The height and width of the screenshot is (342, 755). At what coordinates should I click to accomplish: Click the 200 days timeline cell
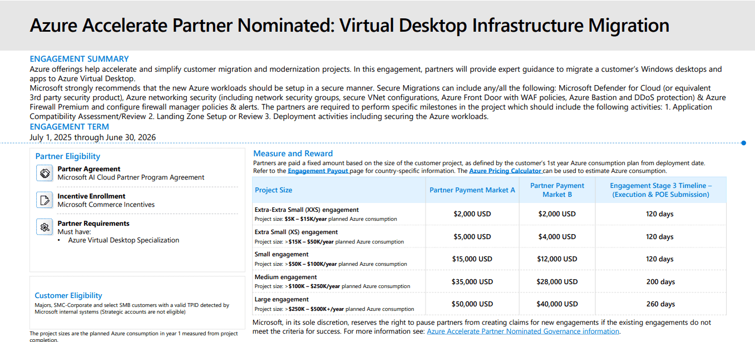660,282
